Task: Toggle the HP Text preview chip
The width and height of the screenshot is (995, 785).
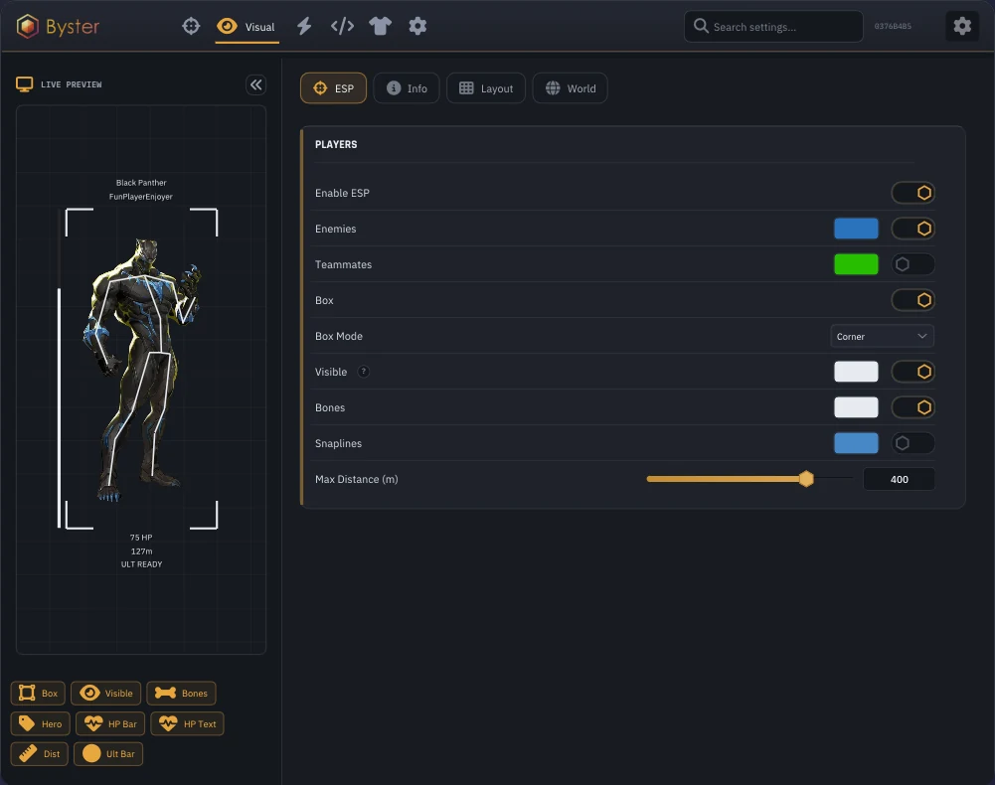Action: pos(187,723)
